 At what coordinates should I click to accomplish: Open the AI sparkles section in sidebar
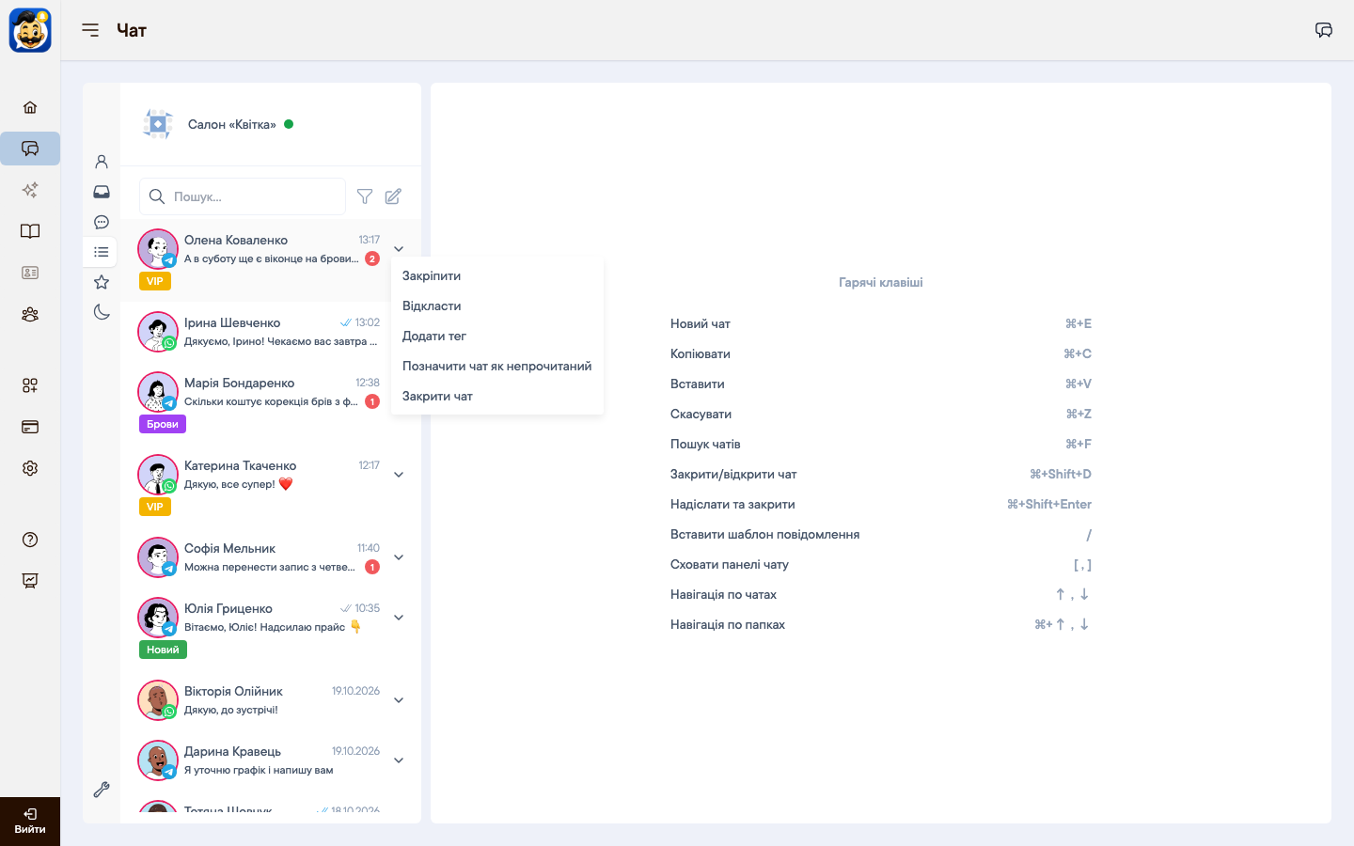coord(30,190)
